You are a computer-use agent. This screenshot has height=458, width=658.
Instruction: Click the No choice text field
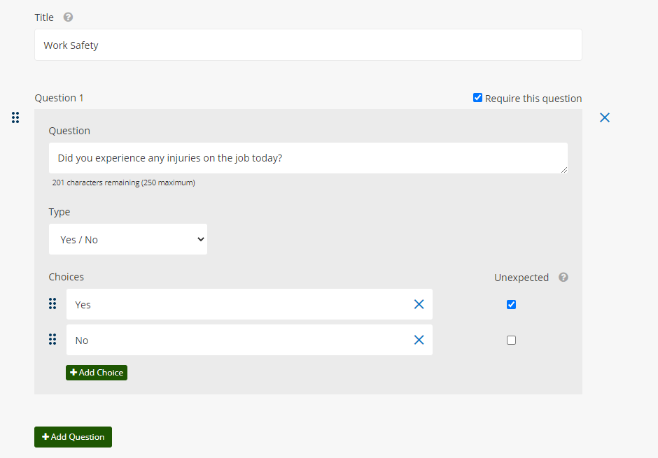pyautogui.click(x=238, y=341)
